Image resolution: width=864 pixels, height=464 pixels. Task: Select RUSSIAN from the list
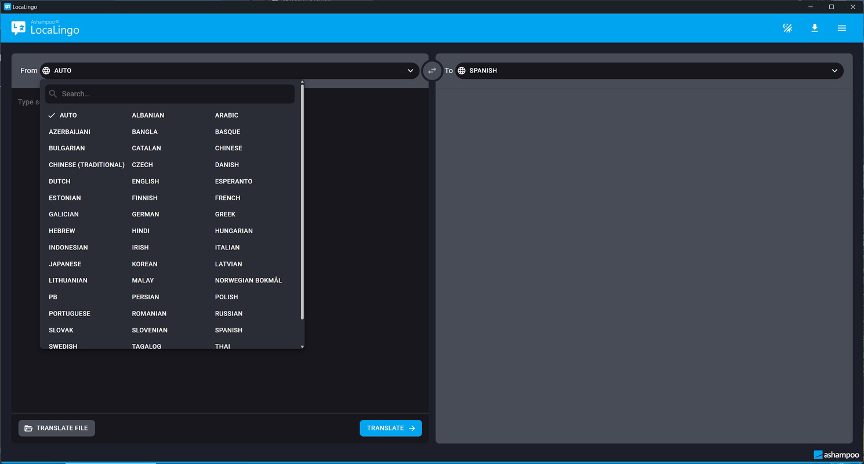point(229,314)
